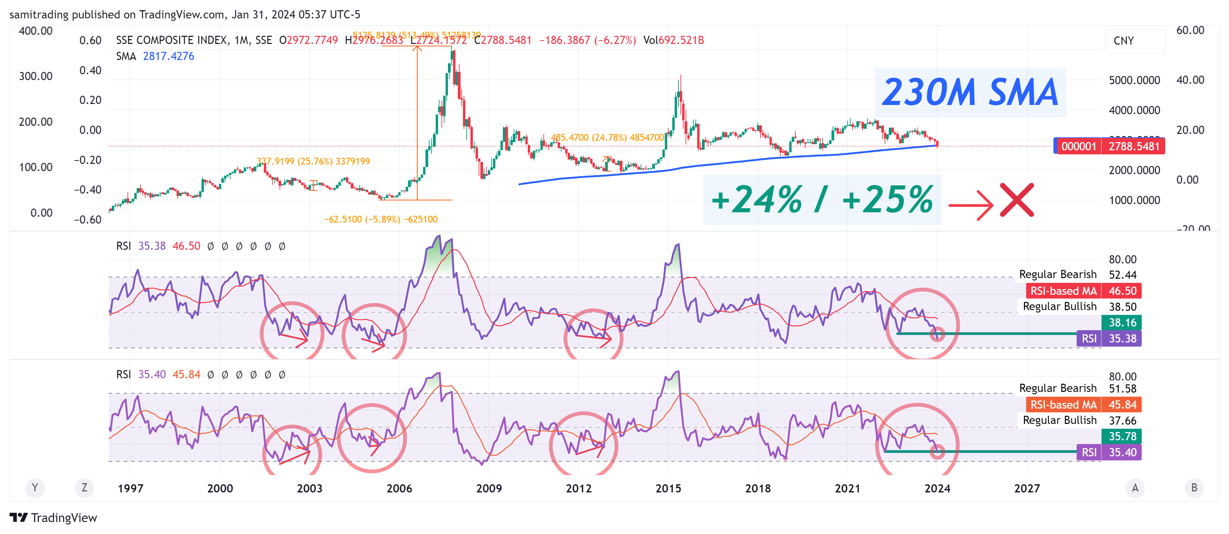Click the 337.9199 (25.76%) measurement label
This screenshot has height=534, width=1229.
click(x=313, y=162)
